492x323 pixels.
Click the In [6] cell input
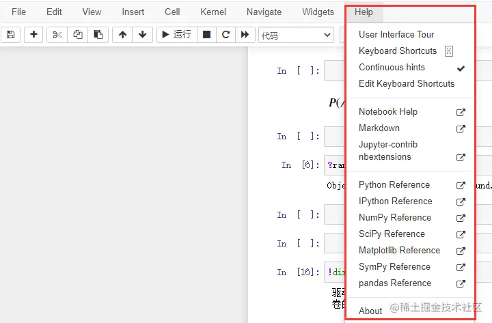click(x=334, y=165)
